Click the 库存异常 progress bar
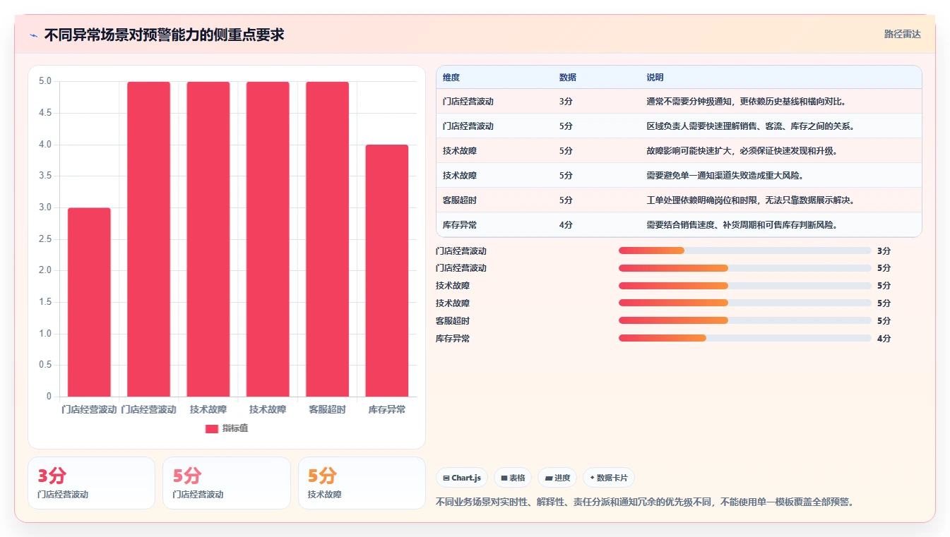Viewport: 950px width, 537px height. click(x=745, y=338)
